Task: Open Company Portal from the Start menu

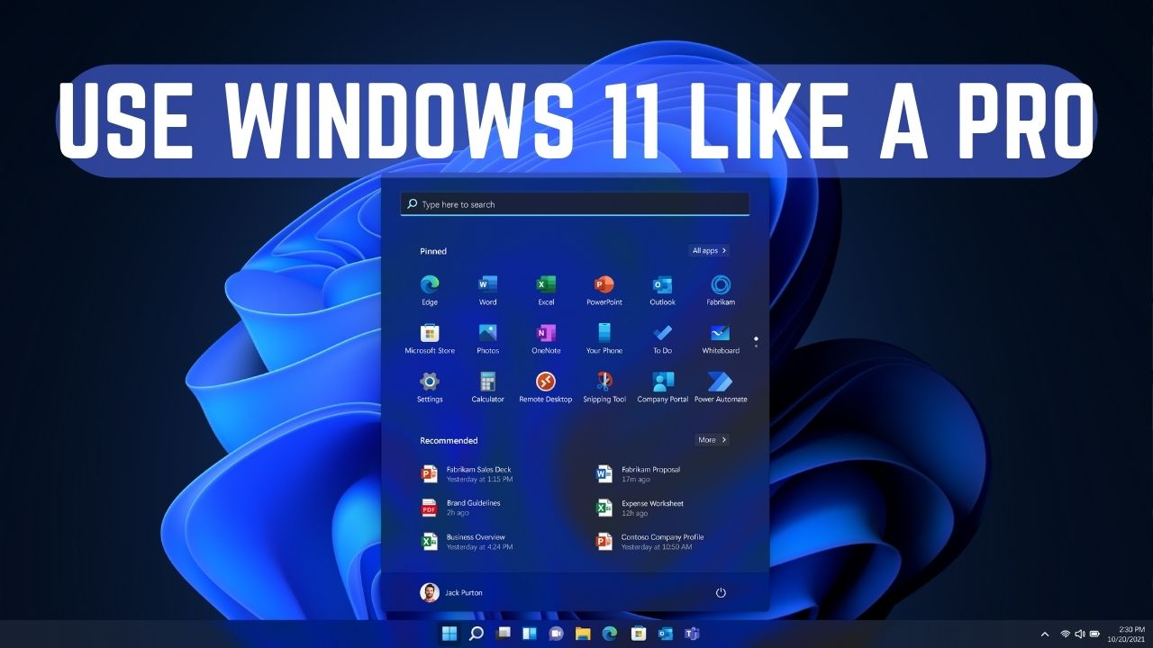Action: tap(662, 382)
